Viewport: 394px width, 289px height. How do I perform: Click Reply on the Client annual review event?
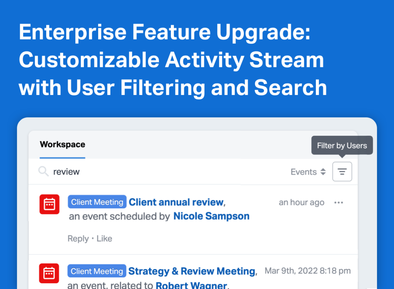point(78,238)
